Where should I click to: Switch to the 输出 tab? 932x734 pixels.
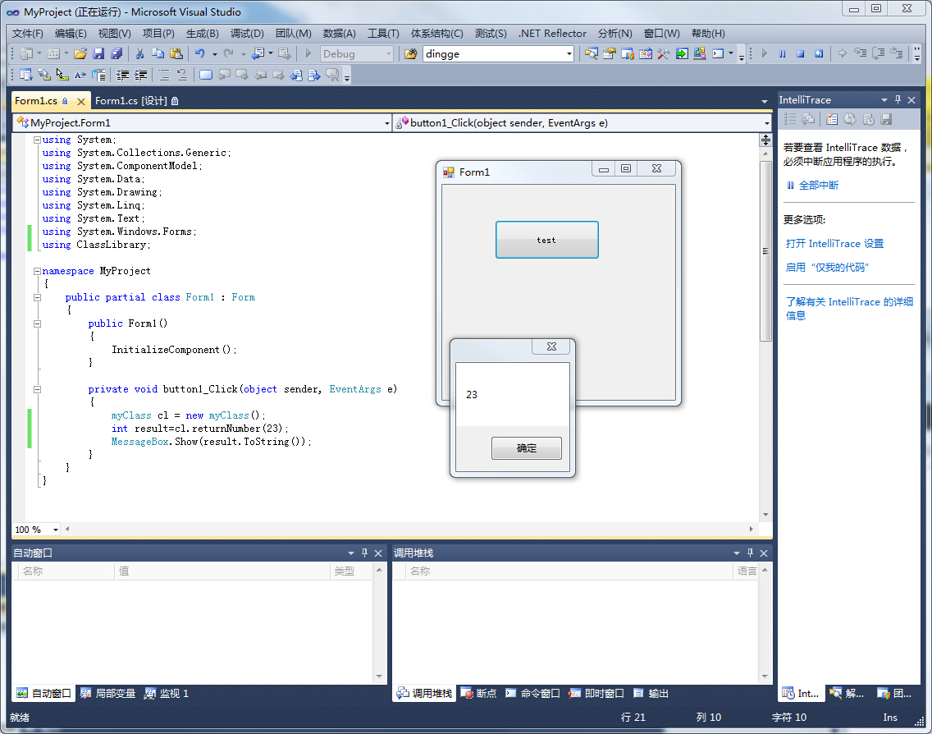pos(651,694)
